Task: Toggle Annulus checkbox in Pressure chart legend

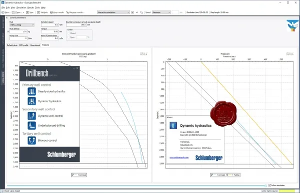Action: (212, 175)
